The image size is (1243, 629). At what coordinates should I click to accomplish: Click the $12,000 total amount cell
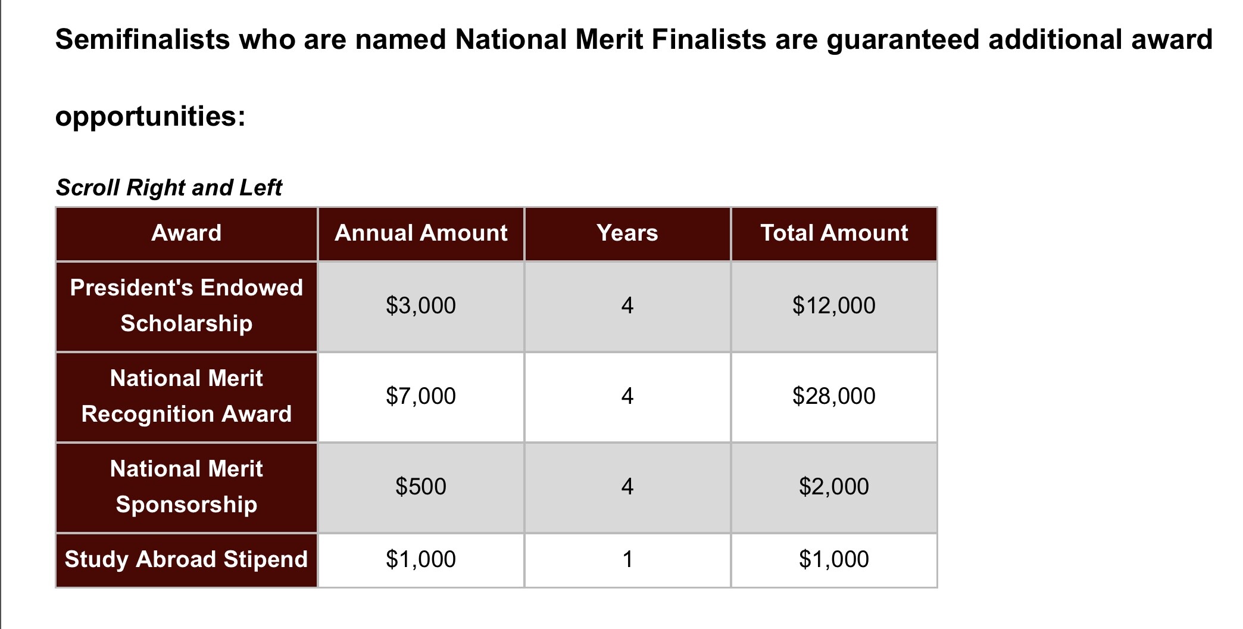click(833, 306)
